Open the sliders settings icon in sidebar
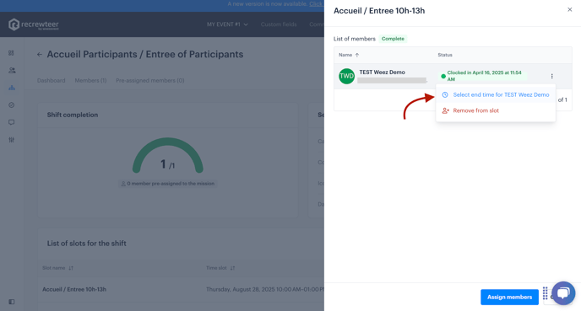 click(x=12, y=140)
